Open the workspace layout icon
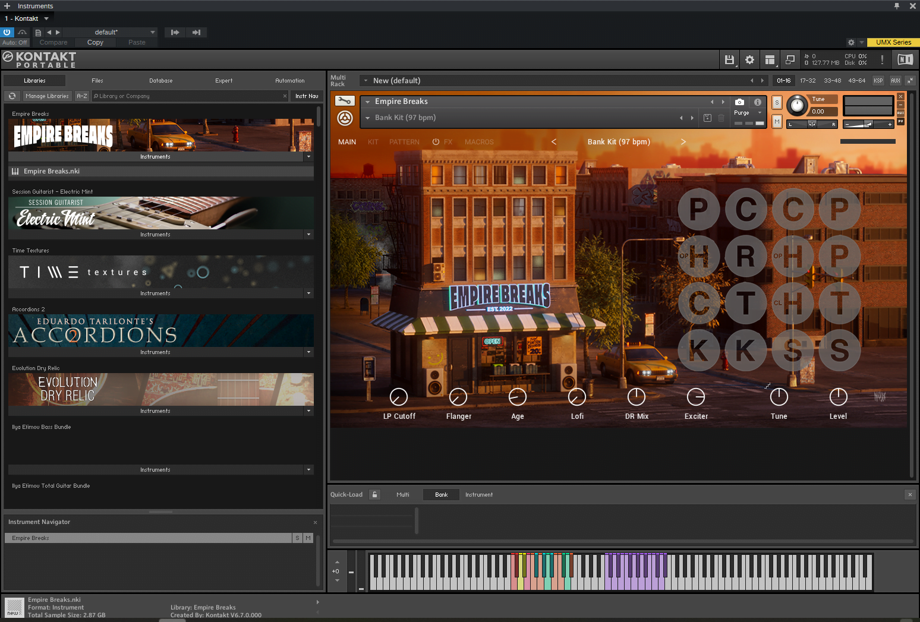 [x=770, y=59]
